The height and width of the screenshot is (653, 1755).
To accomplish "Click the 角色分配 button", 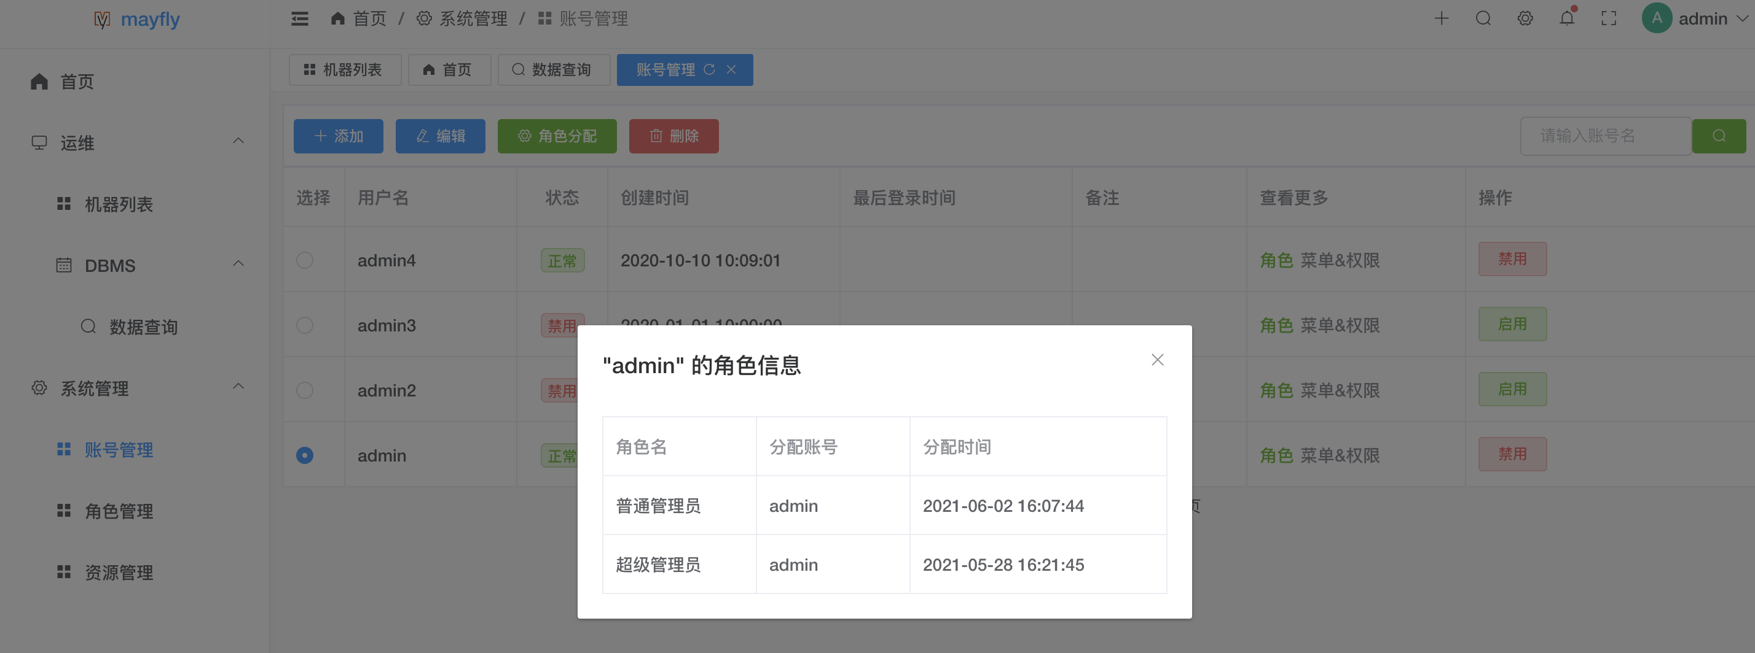I will tap(557, 136).
